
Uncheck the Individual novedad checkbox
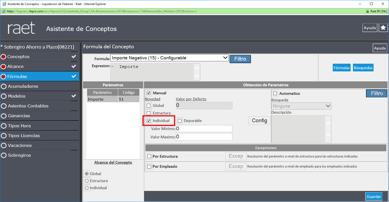click(149, 121)
